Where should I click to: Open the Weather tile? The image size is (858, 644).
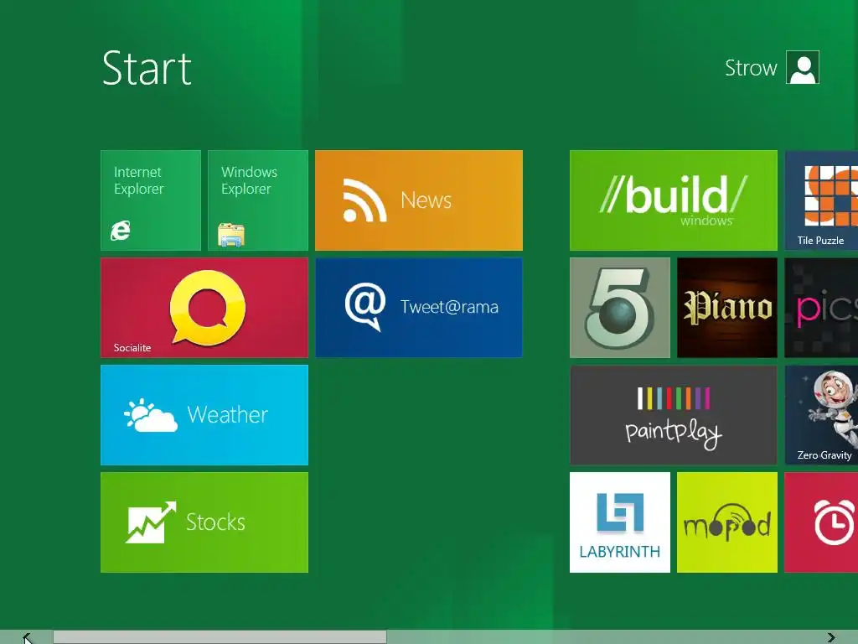tap(204, 415)
